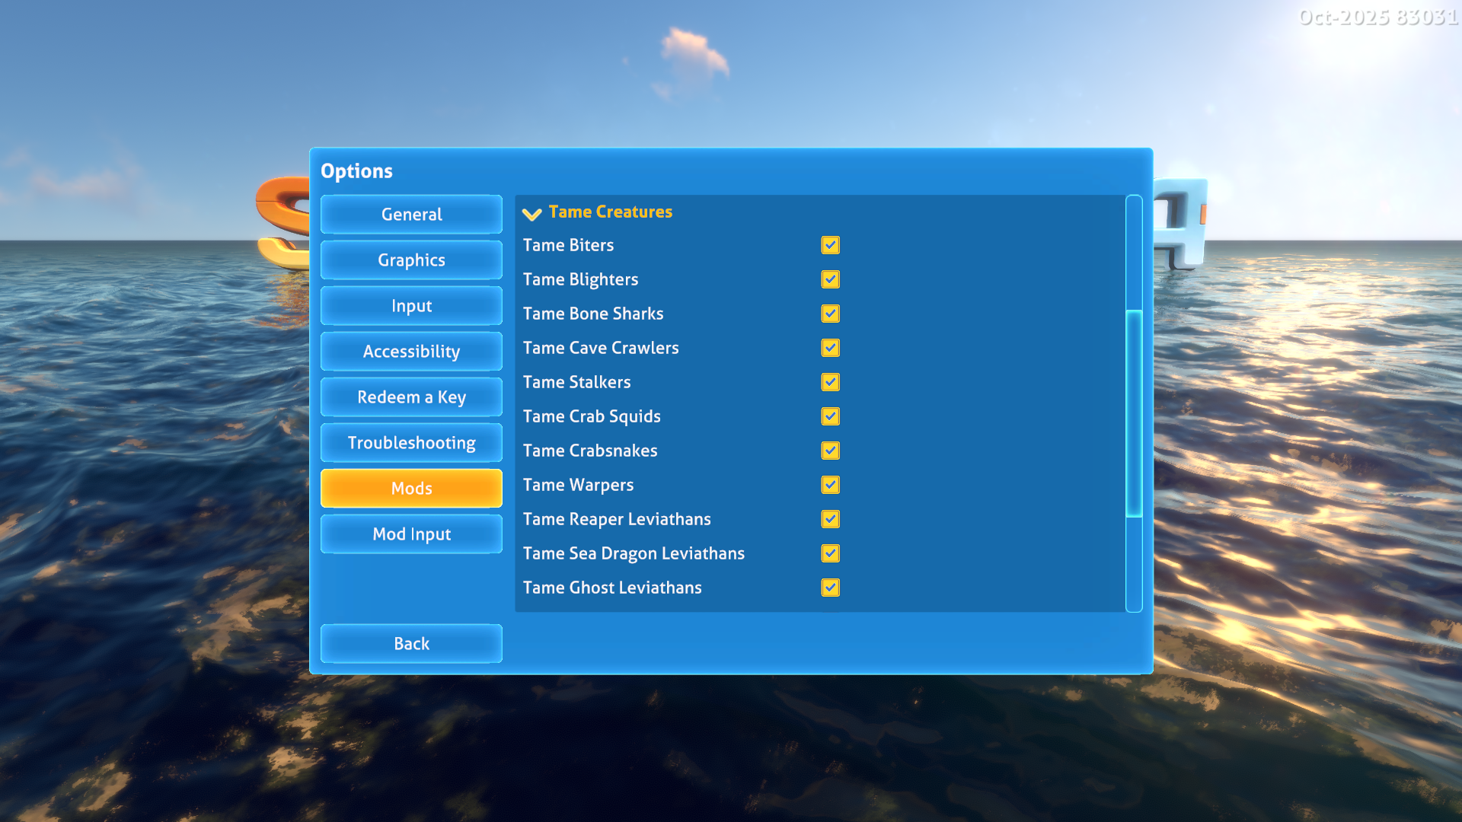Open the Mod Input tab
This screenshot has width=1462, height=822.
point(411,534)
